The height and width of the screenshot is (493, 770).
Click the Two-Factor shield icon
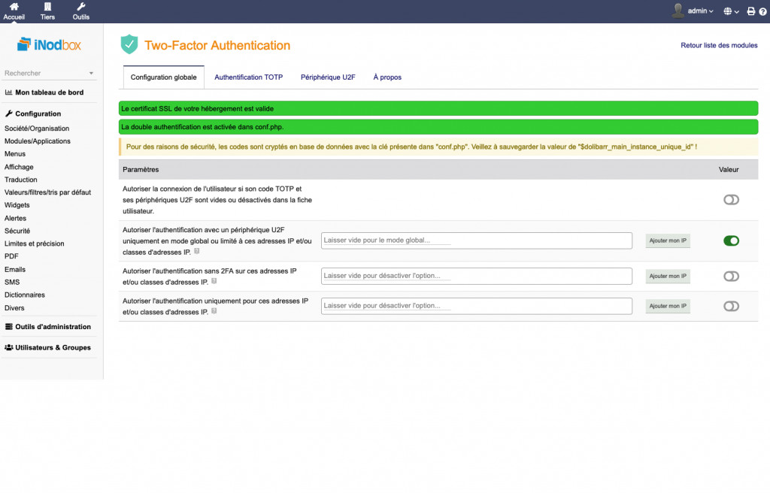point(129,44)
